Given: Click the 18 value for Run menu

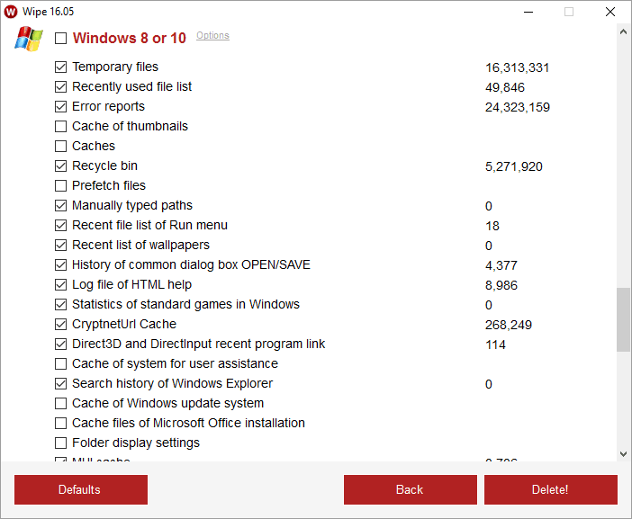Looking at the screenshot, I should point(492,226).
